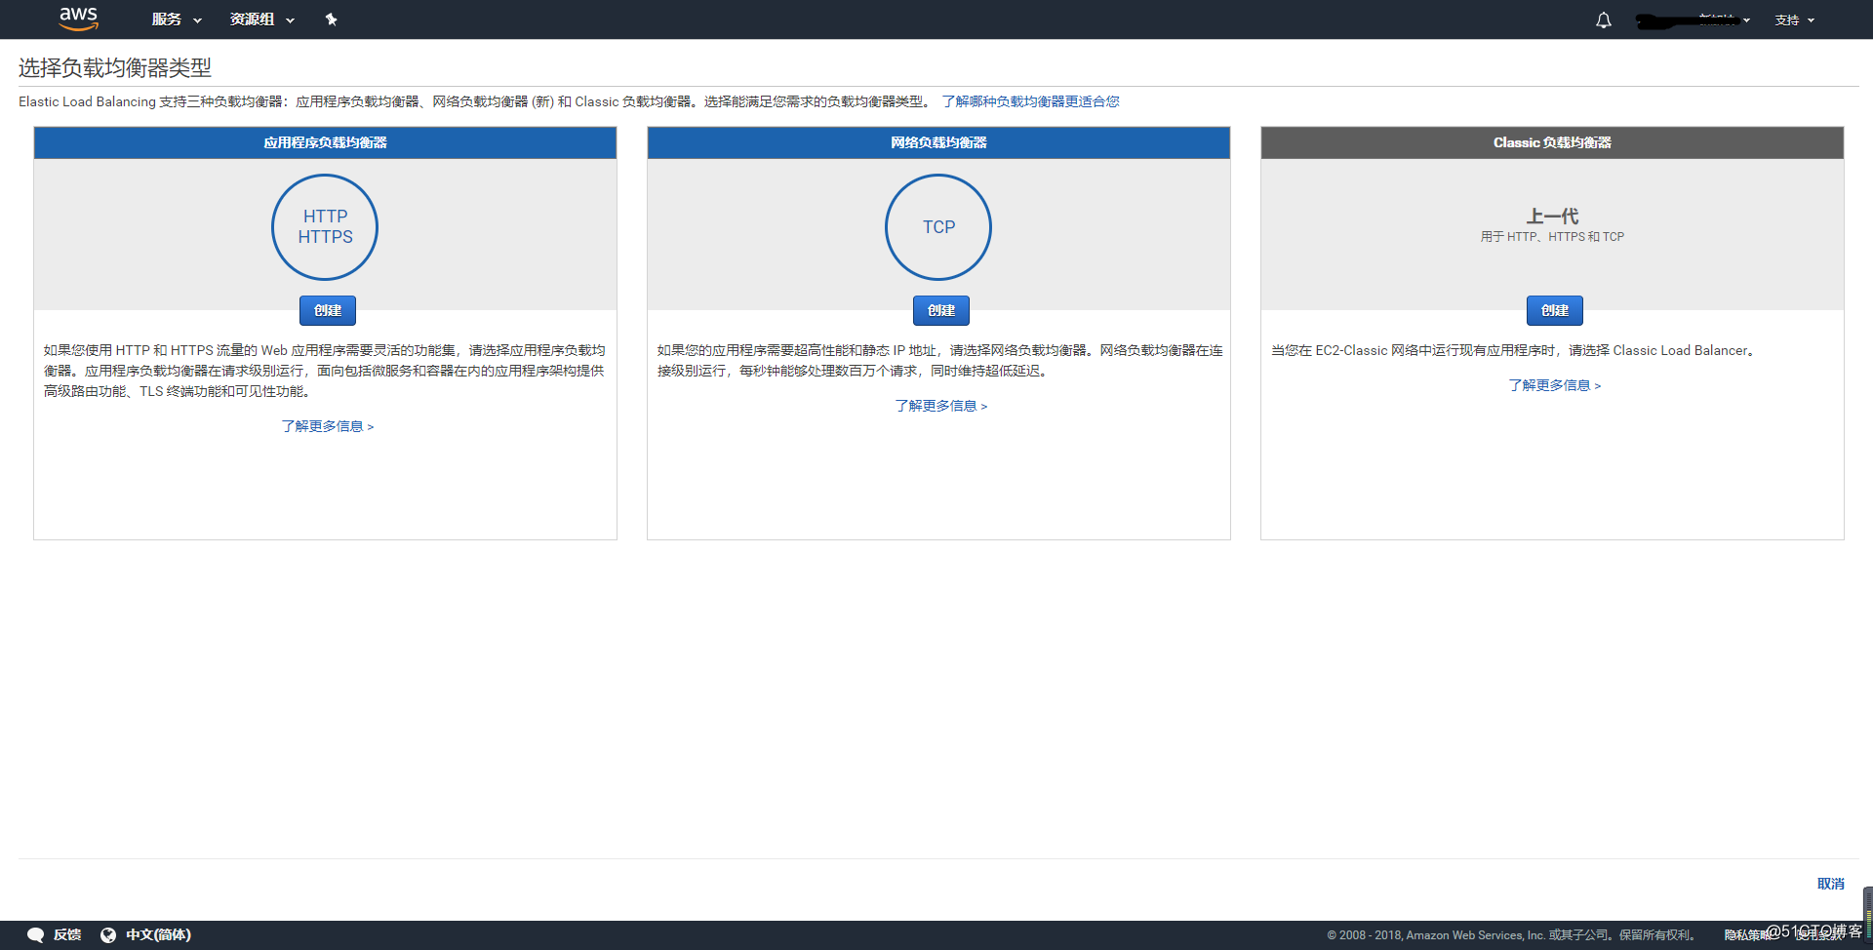Viewport: 1873px width, 950px height.
Task: Click the TCP circle graphic
Action: click(x=938, y=226)
